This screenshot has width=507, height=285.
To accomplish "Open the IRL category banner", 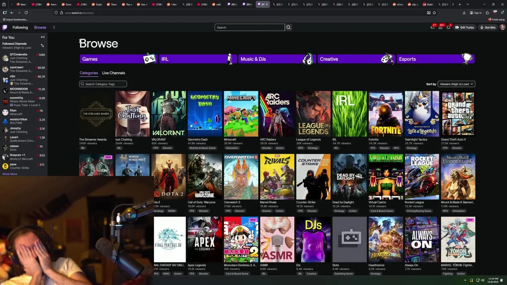I will (198, 59).
